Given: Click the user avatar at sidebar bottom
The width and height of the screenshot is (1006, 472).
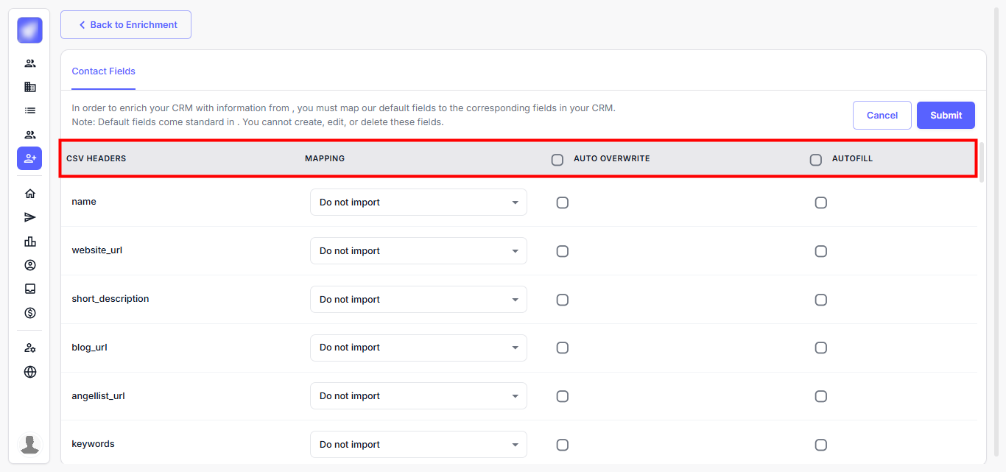Looking at the screenshot, I should tap(30, 444).
